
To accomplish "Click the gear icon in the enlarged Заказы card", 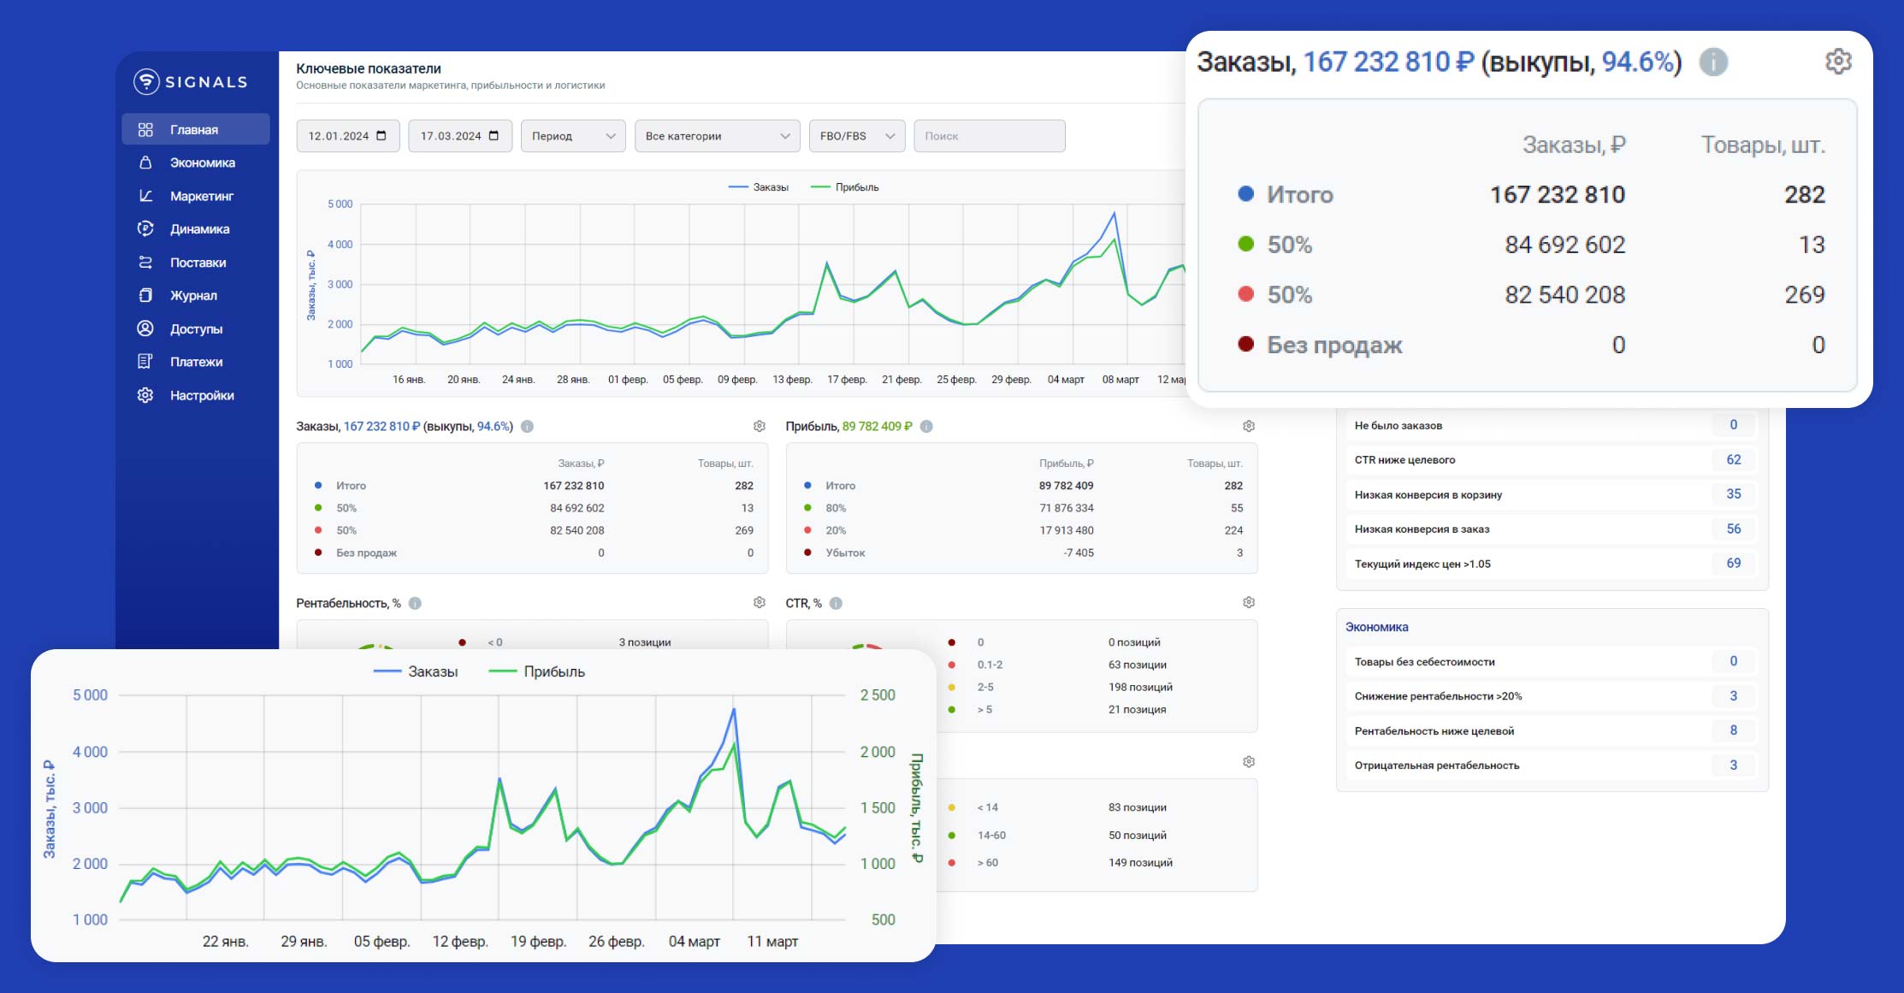I will [x=1838, y=62].
